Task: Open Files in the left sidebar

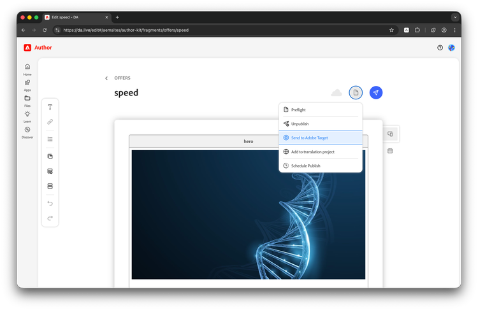Action: tap(27, 100)
